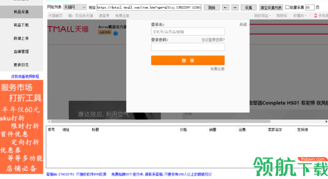
Task: Click the batch page count field
Action: [310, 7]
